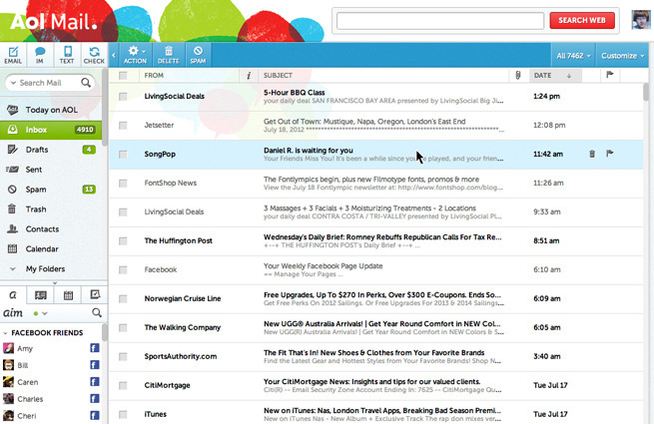
Task: Open Today on AOL
Action: [x=51, y=110]
